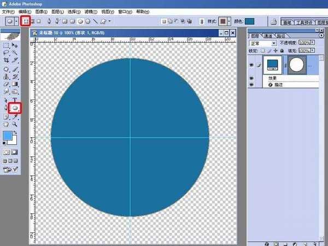Hide the Shape 1 layer eye
The image size is (328, 246).
click(x=250, y=65)
